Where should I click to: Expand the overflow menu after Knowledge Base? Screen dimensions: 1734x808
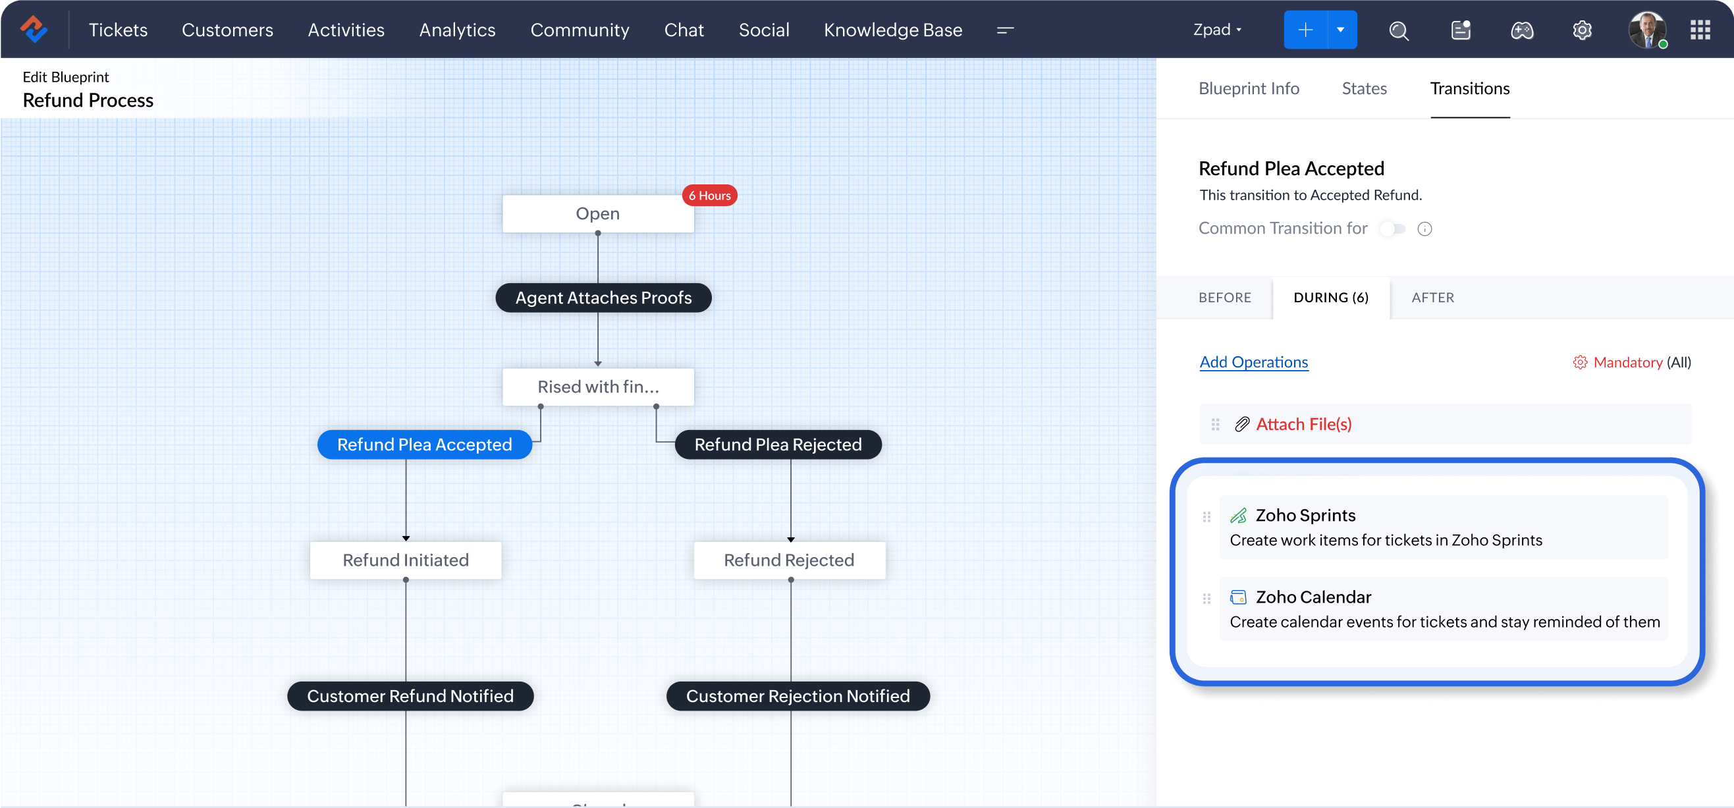[x=1005, y=30]
